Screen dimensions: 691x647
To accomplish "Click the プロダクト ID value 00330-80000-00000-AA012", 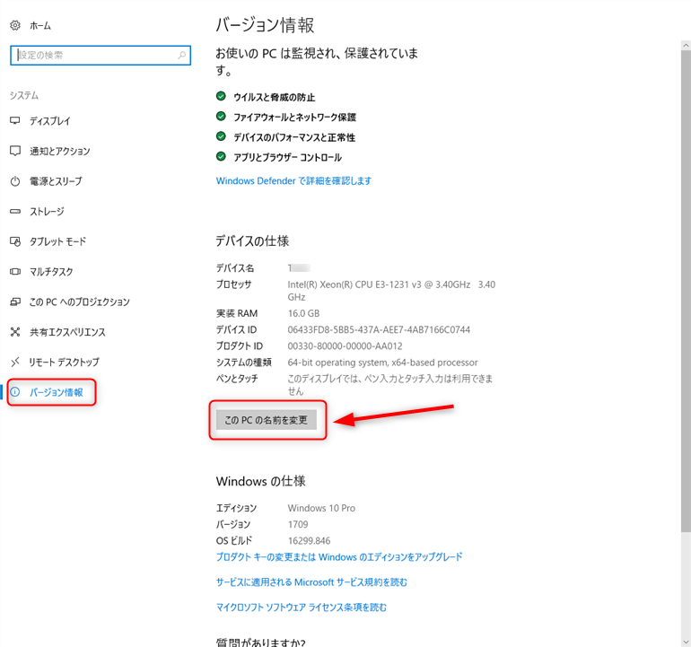I will [x=345, y=346].
